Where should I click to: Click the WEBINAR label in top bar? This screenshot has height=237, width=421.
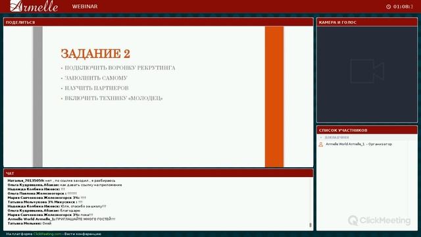pyautogui.click(x=85, y=7)
